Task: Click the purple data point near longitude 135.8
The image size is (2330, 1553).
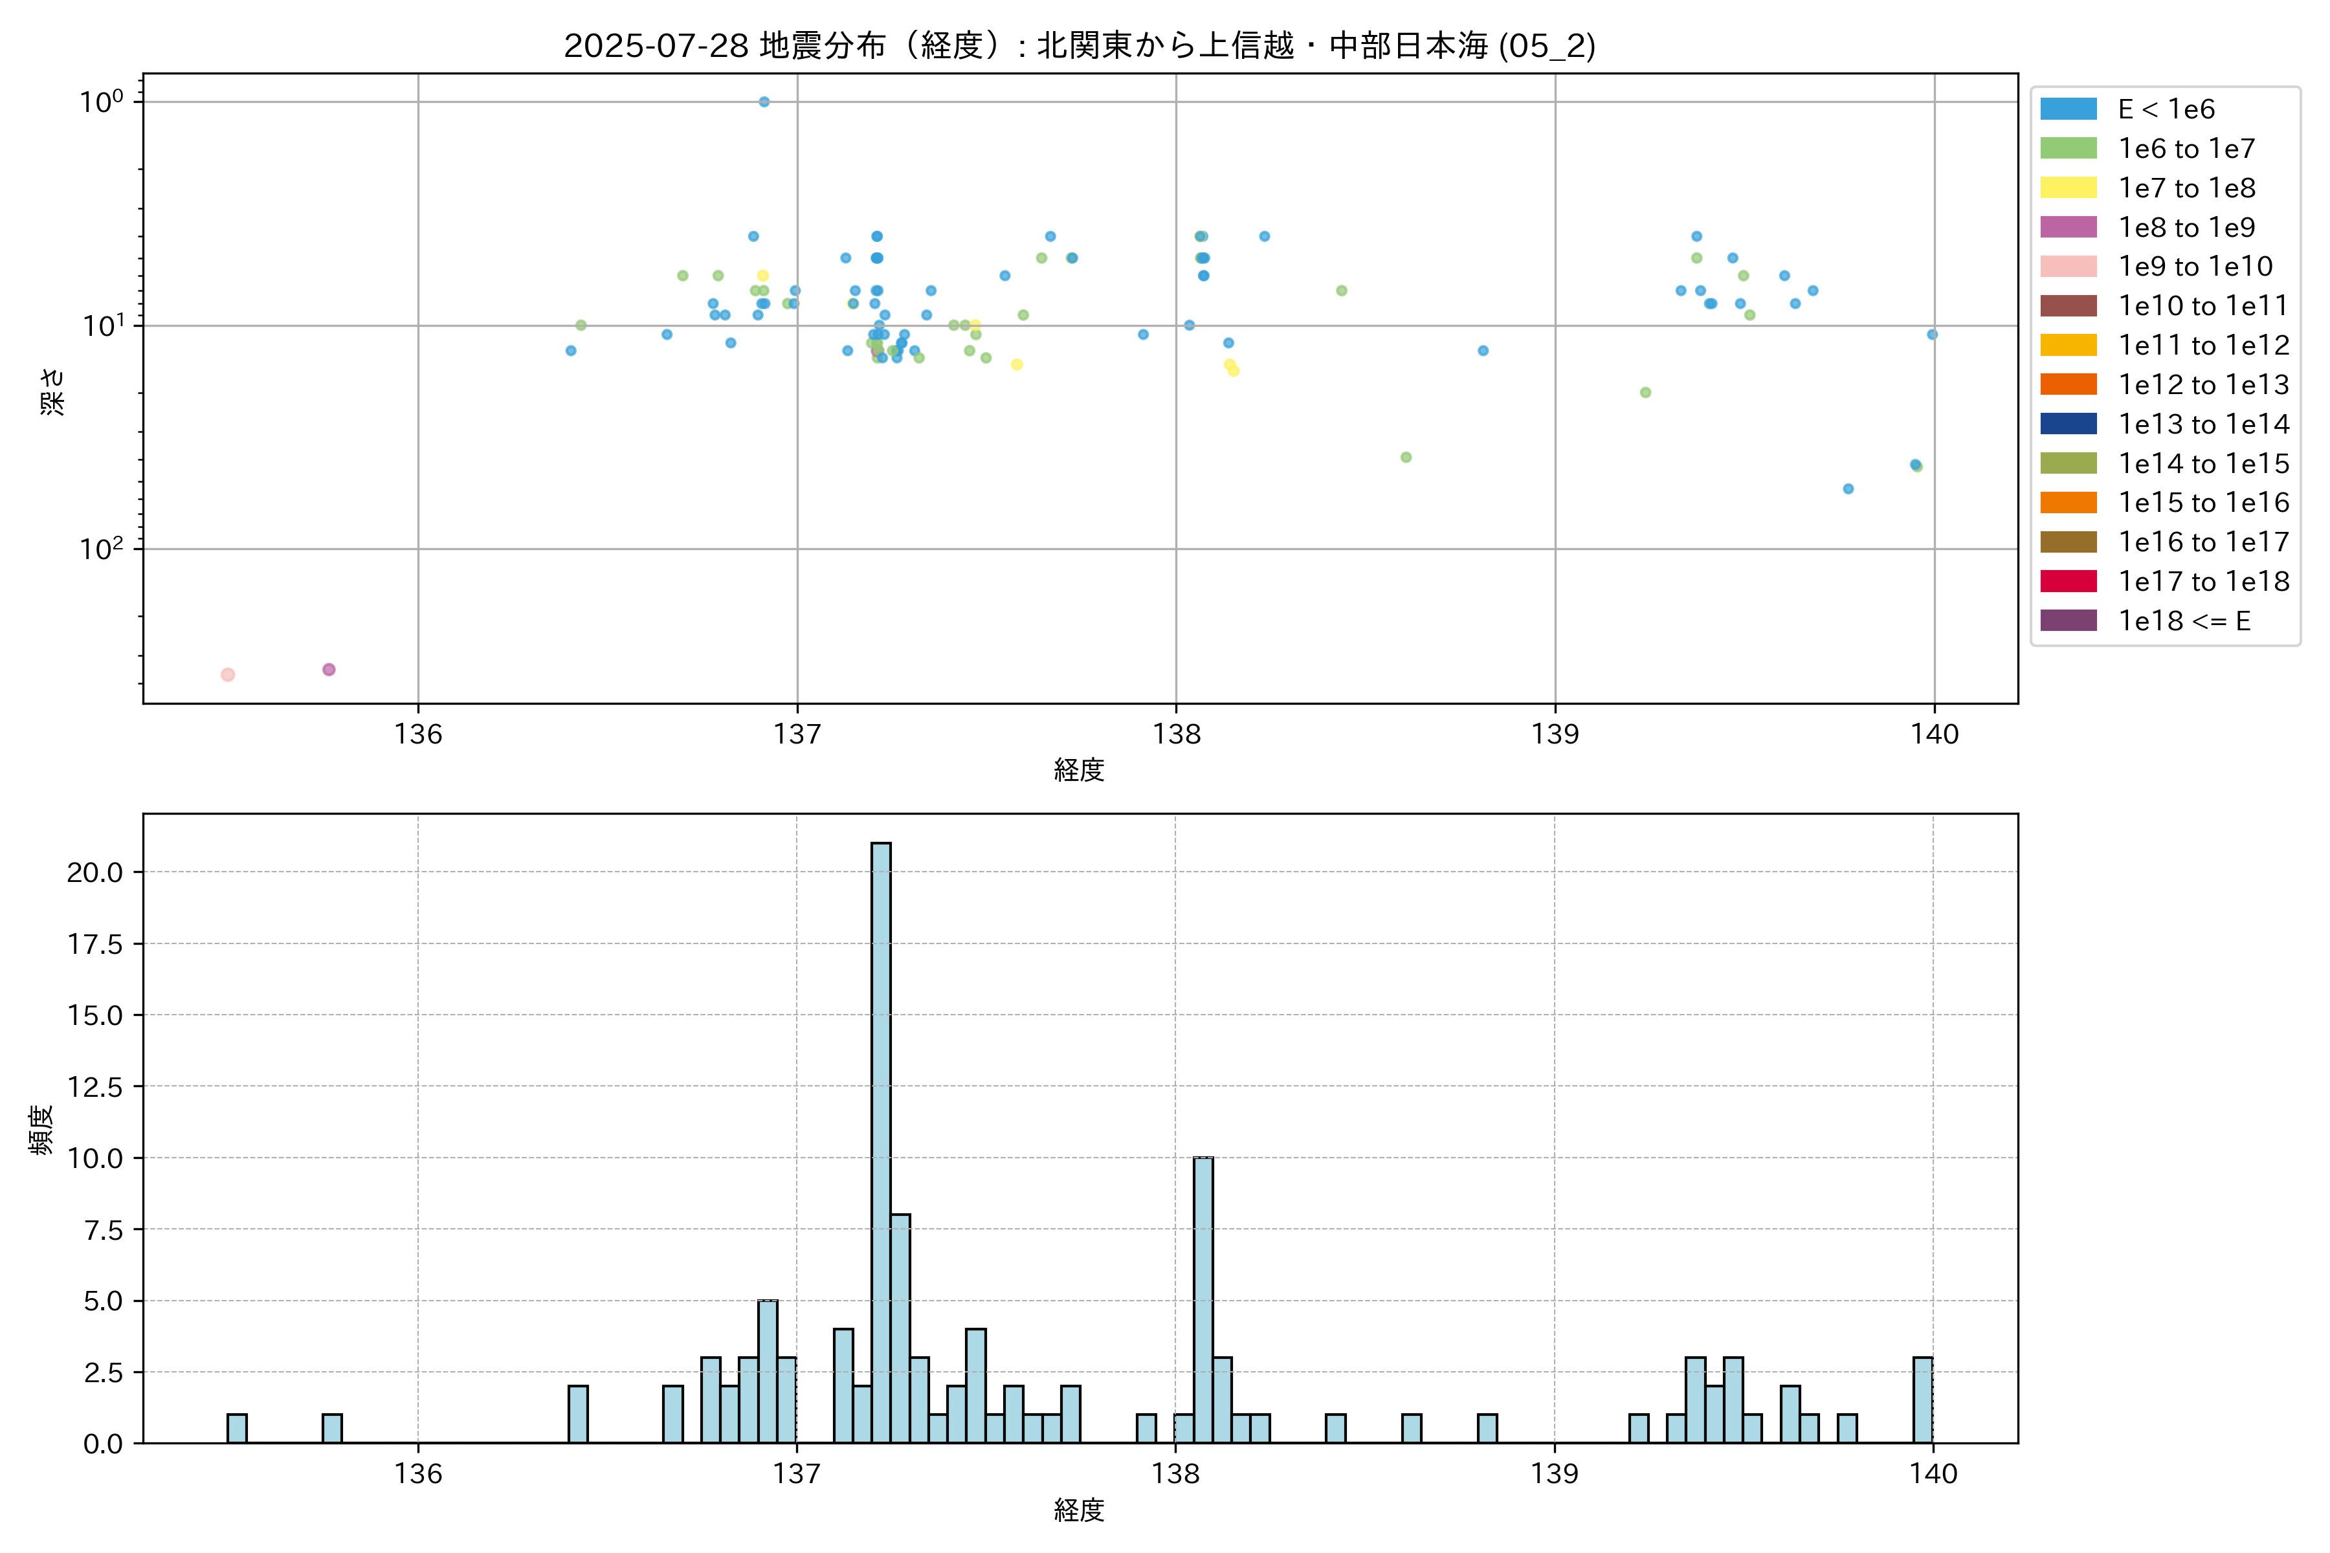Action: [329, 670]
